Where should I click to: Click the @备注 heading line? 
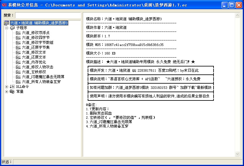[91, 105]
